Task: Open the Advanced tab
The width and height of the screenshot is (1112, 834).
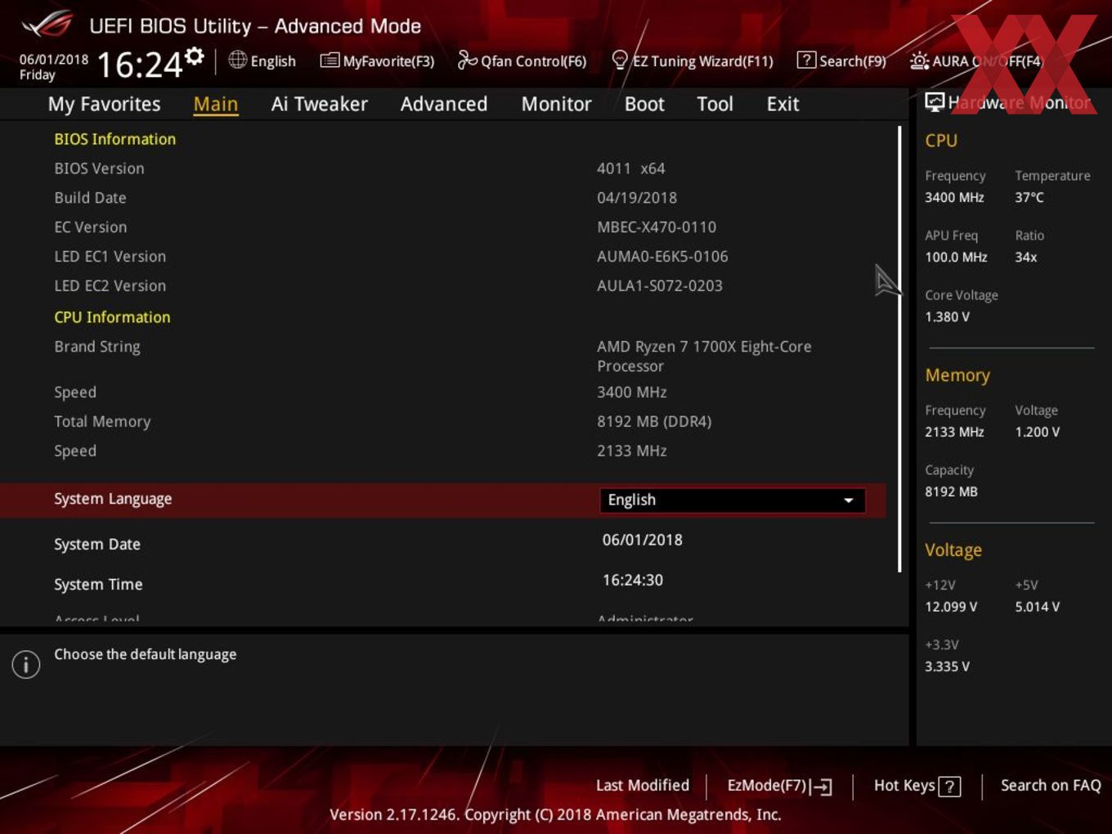Action: pyautogui.click(x=444, y=104)
